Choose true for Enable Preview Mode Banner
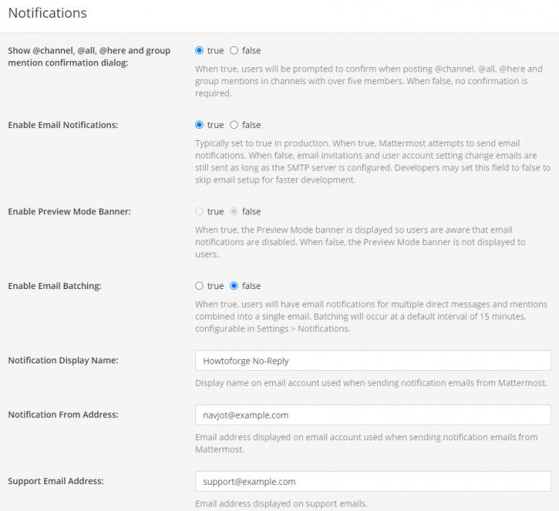 click(x=199, y=212)
